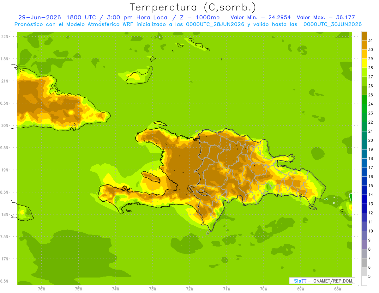379x293 pixels.
Task: Click the legend swatch between 25 and 26
Action: (x=364, y=90)
